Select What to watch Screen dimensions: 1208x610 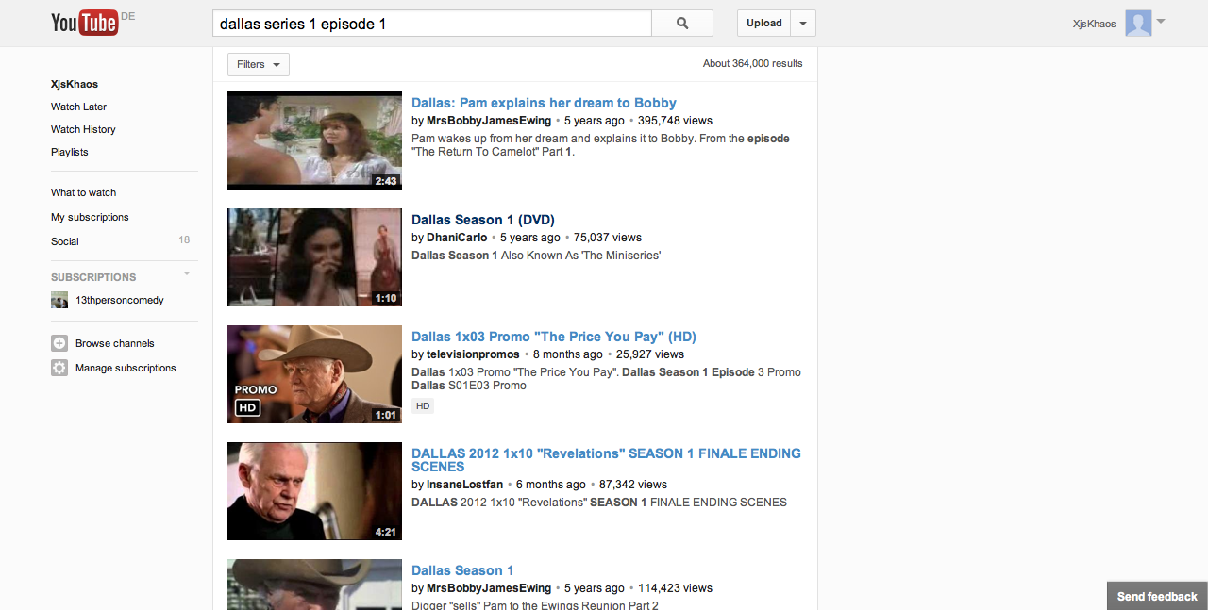click(x=84, y=192)
